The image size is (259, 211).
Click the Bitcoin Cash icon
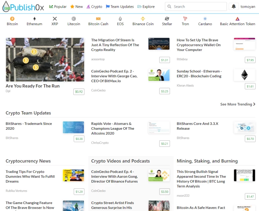pyautogui.click(x=98, y=19)
